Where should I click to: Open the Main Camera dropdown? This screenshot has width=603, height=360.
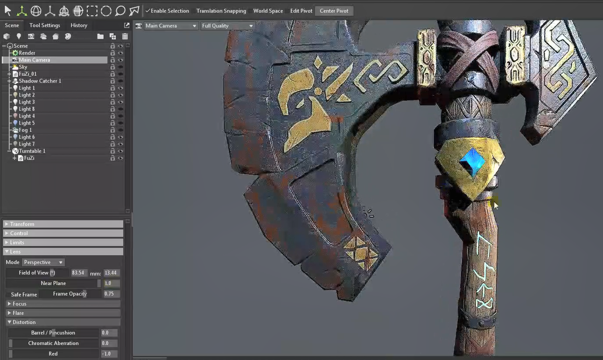click(171, 26)
